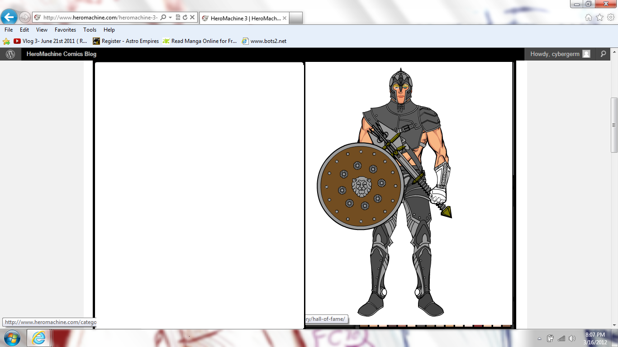Click the Refresh icon in address bar
The height and width of the screenshot is (347, 618).
pyautogui.click(x=185, y=18)
